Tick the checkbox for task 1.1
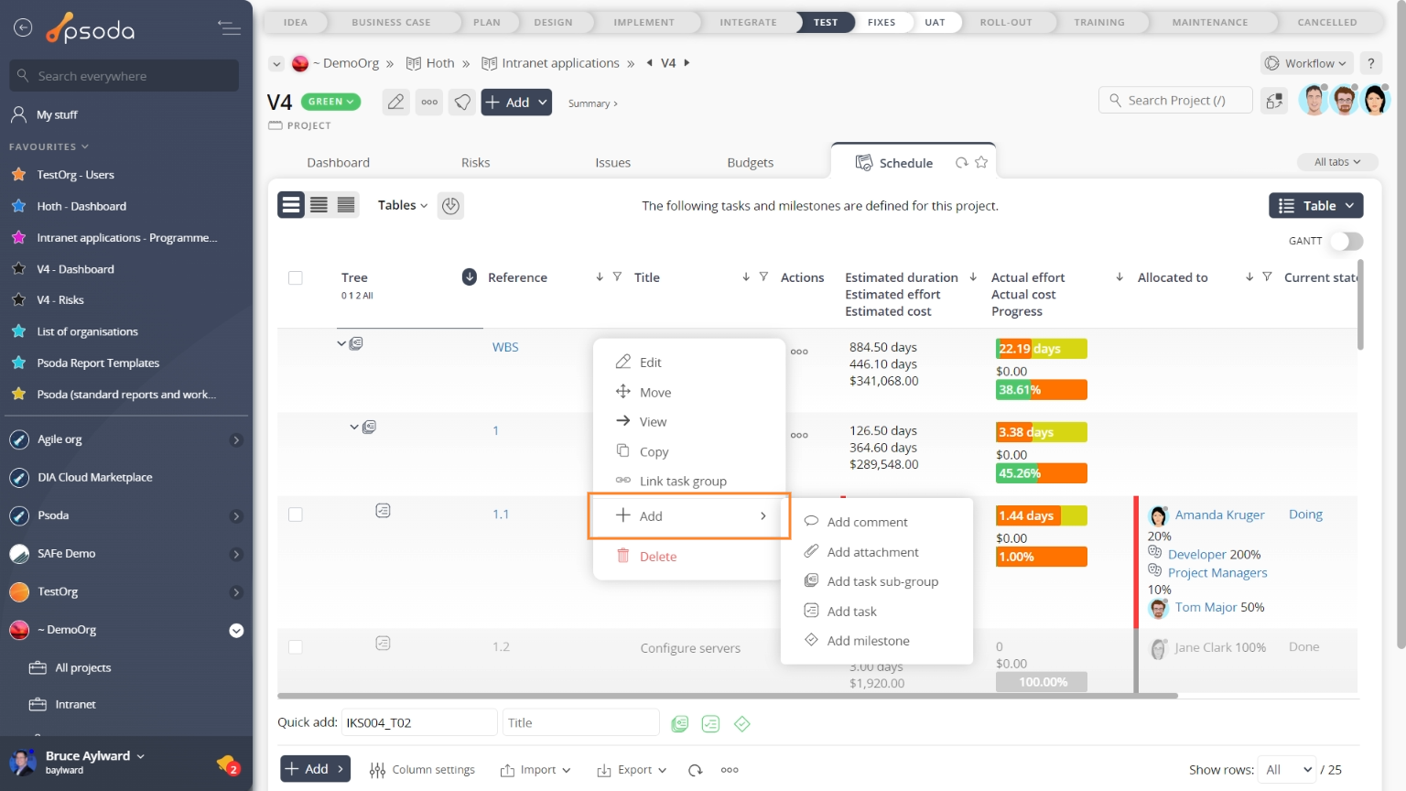This screenshot has height=791, width=1406. click(296, 515)
